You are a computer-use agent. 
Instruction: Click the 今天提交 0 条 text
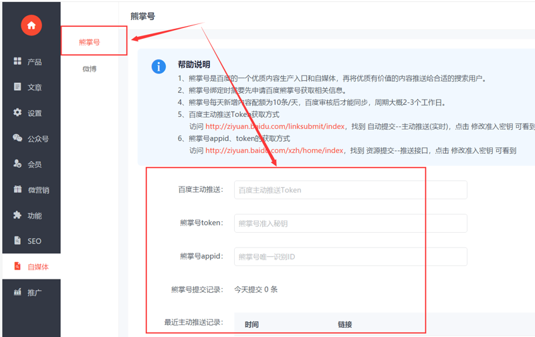pyautogui.click(x=256, y=290)
